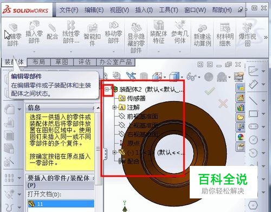Open the view orientation dropdown arrow
Viewport: 271px width, 212px height.
coord(182,77)
